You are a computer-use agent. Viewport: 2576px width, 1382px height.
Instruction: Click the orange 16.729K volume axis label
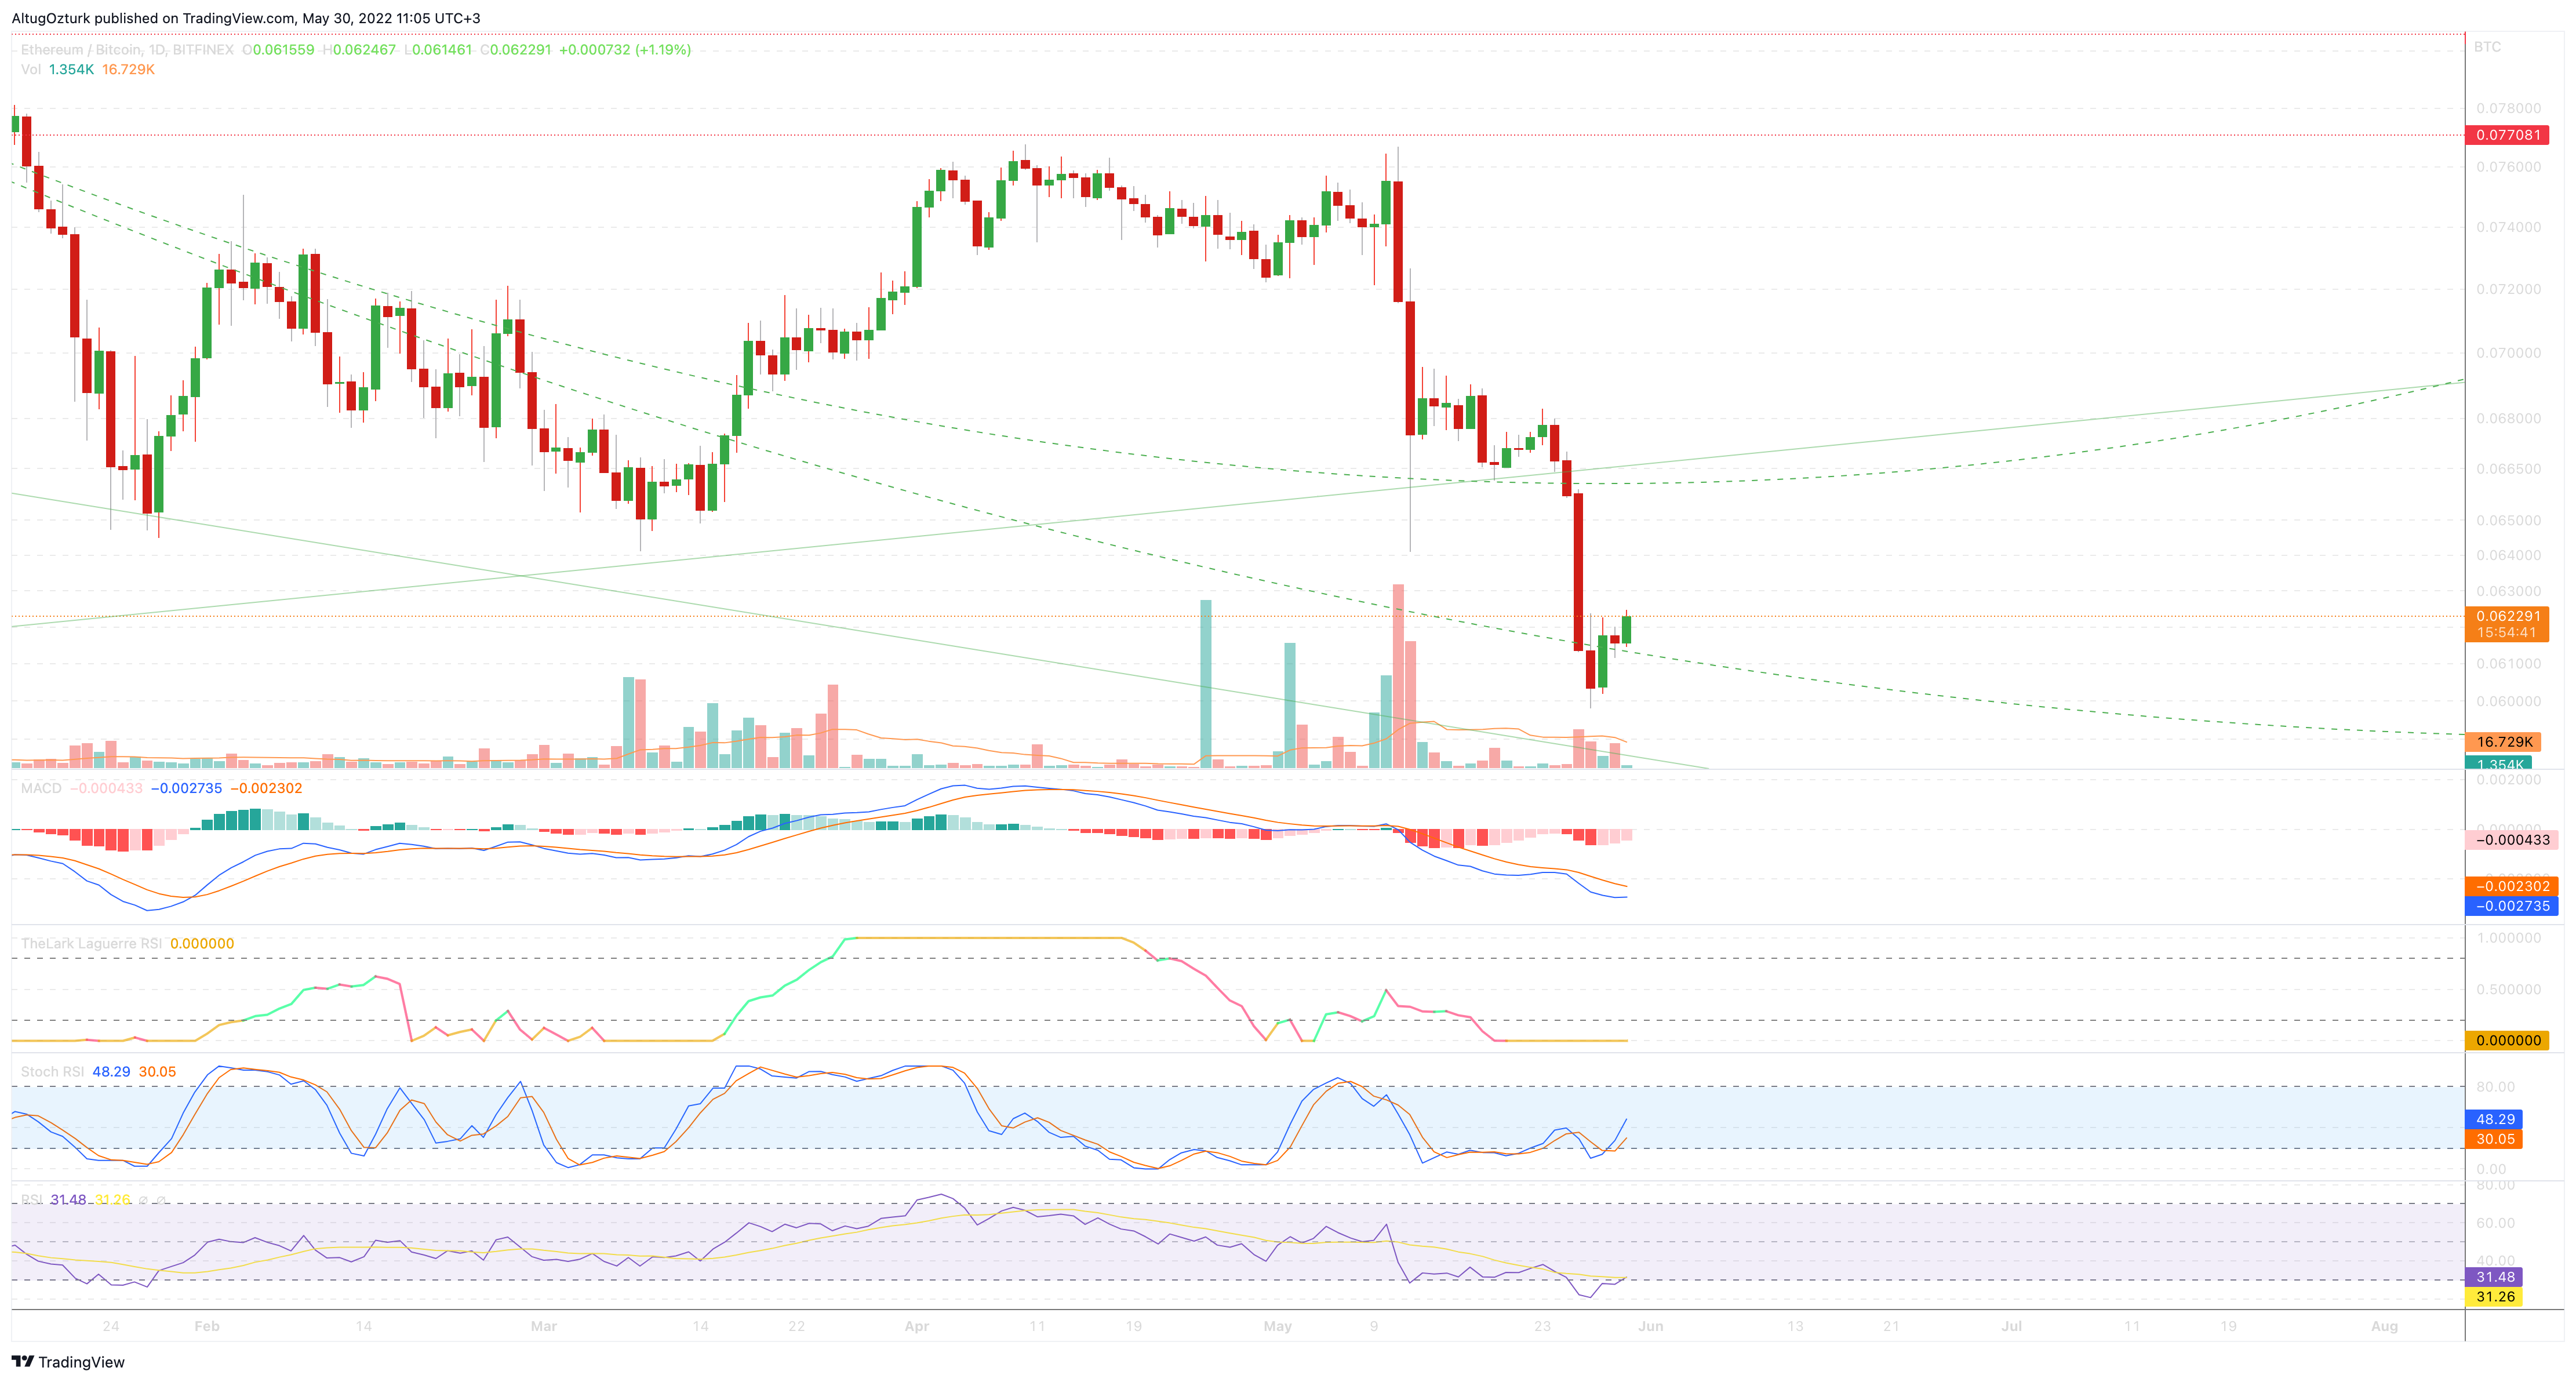click(x=2503, y=742)
